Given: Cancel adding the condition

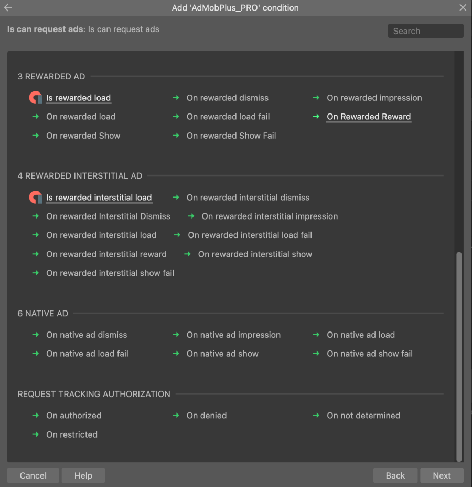Looking at the screenshot, I should [x=33, y=475].
